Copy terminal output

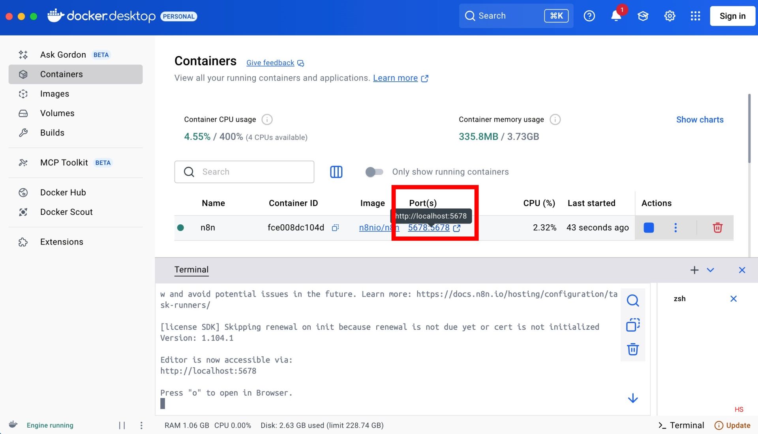632,325
